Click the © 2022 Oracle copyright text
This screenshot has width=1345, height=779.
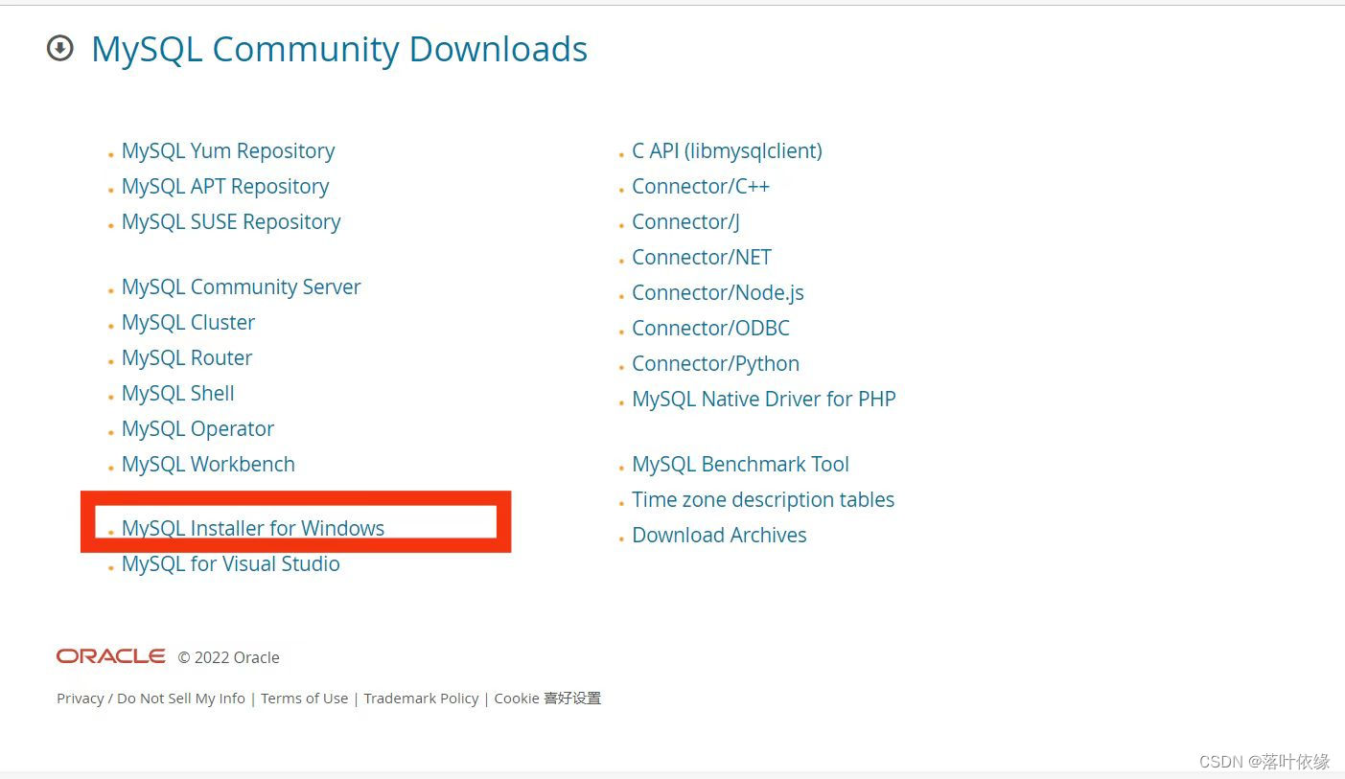click(228, 657)
